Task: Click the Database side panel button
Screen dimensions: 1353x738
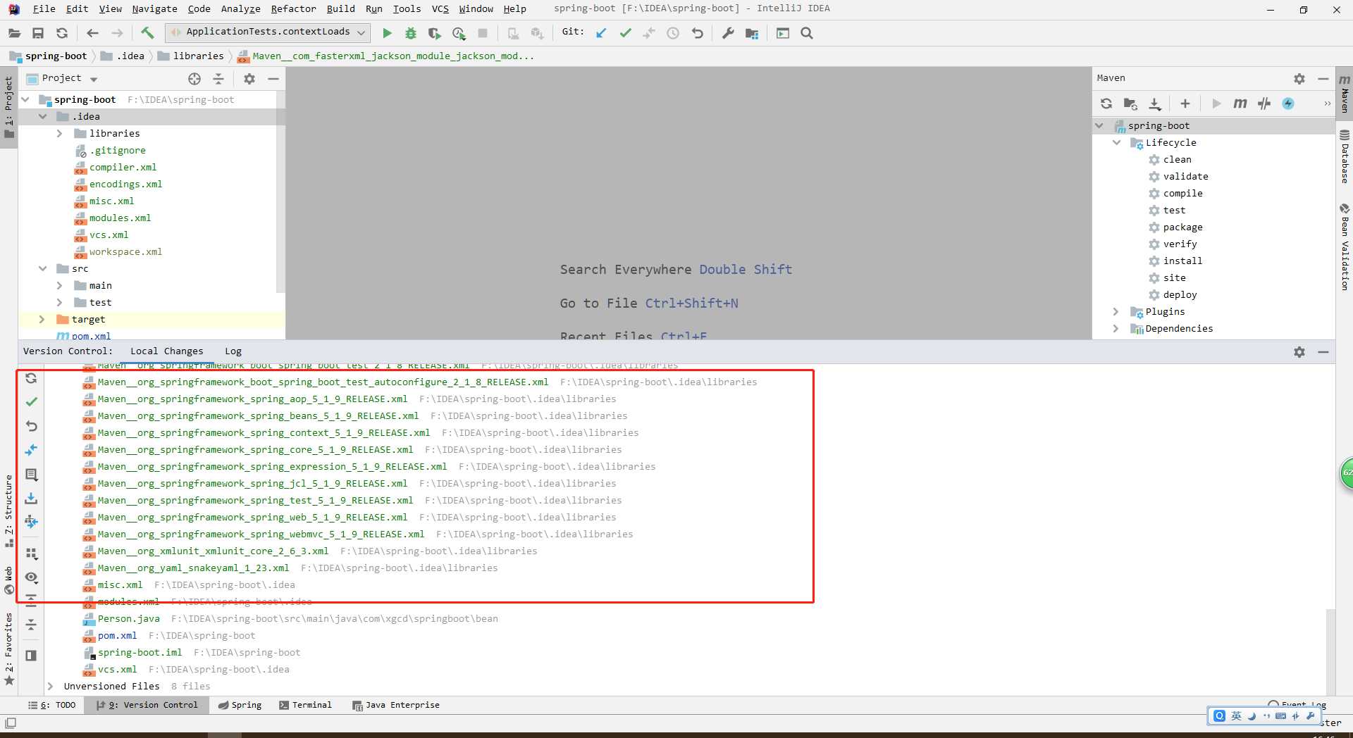Action: [1345, 156]
